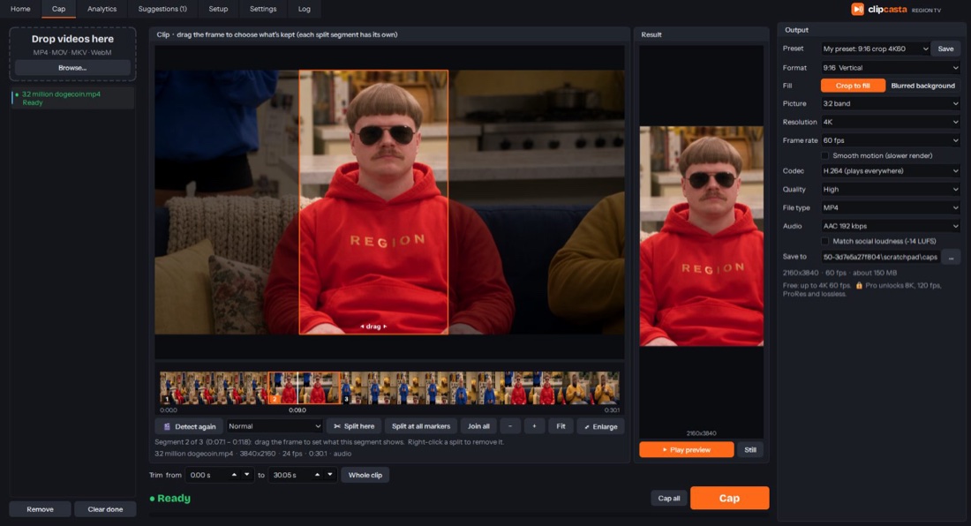Save the current preset
The image size is (971, 526).
945,49
